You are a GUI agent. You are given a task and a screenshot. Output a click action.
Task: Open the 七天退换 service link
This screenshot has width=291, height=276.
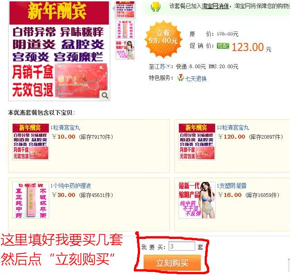[196, 79]
